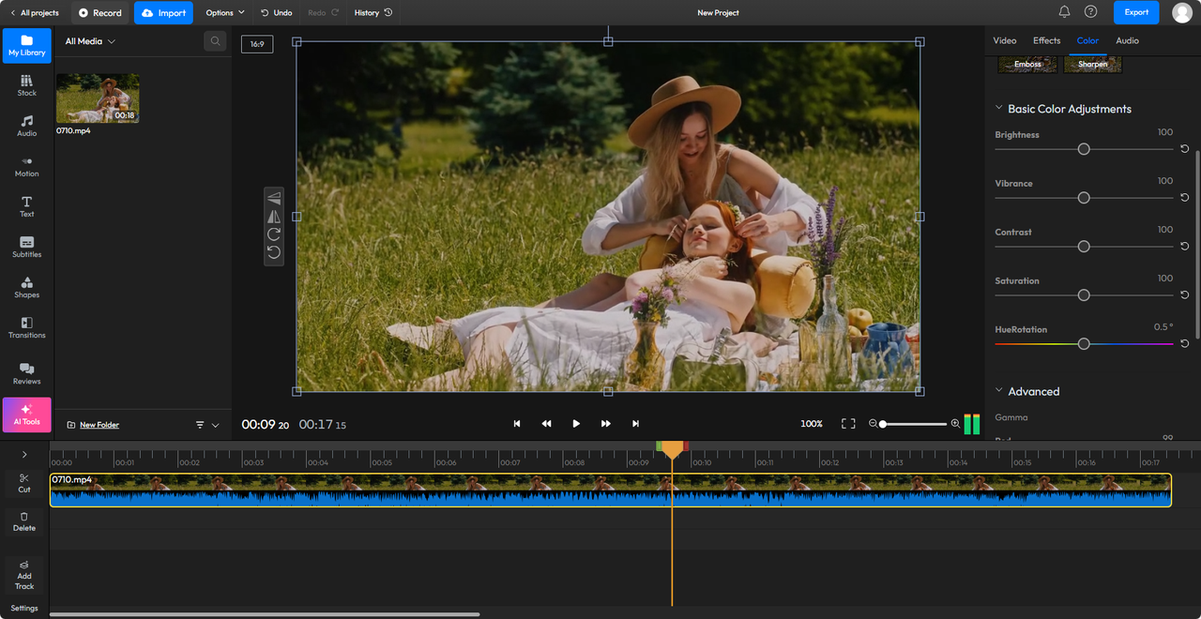Click the Export button

pyautogui.click(x=1136, y=12)
